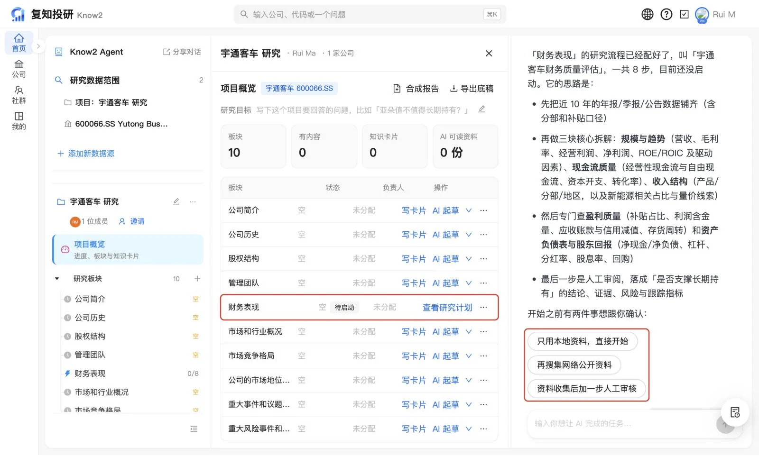
Task: Select 项目: 宇通客车 研究 data source
Action: pyautogui.click(x=106, y=102)
